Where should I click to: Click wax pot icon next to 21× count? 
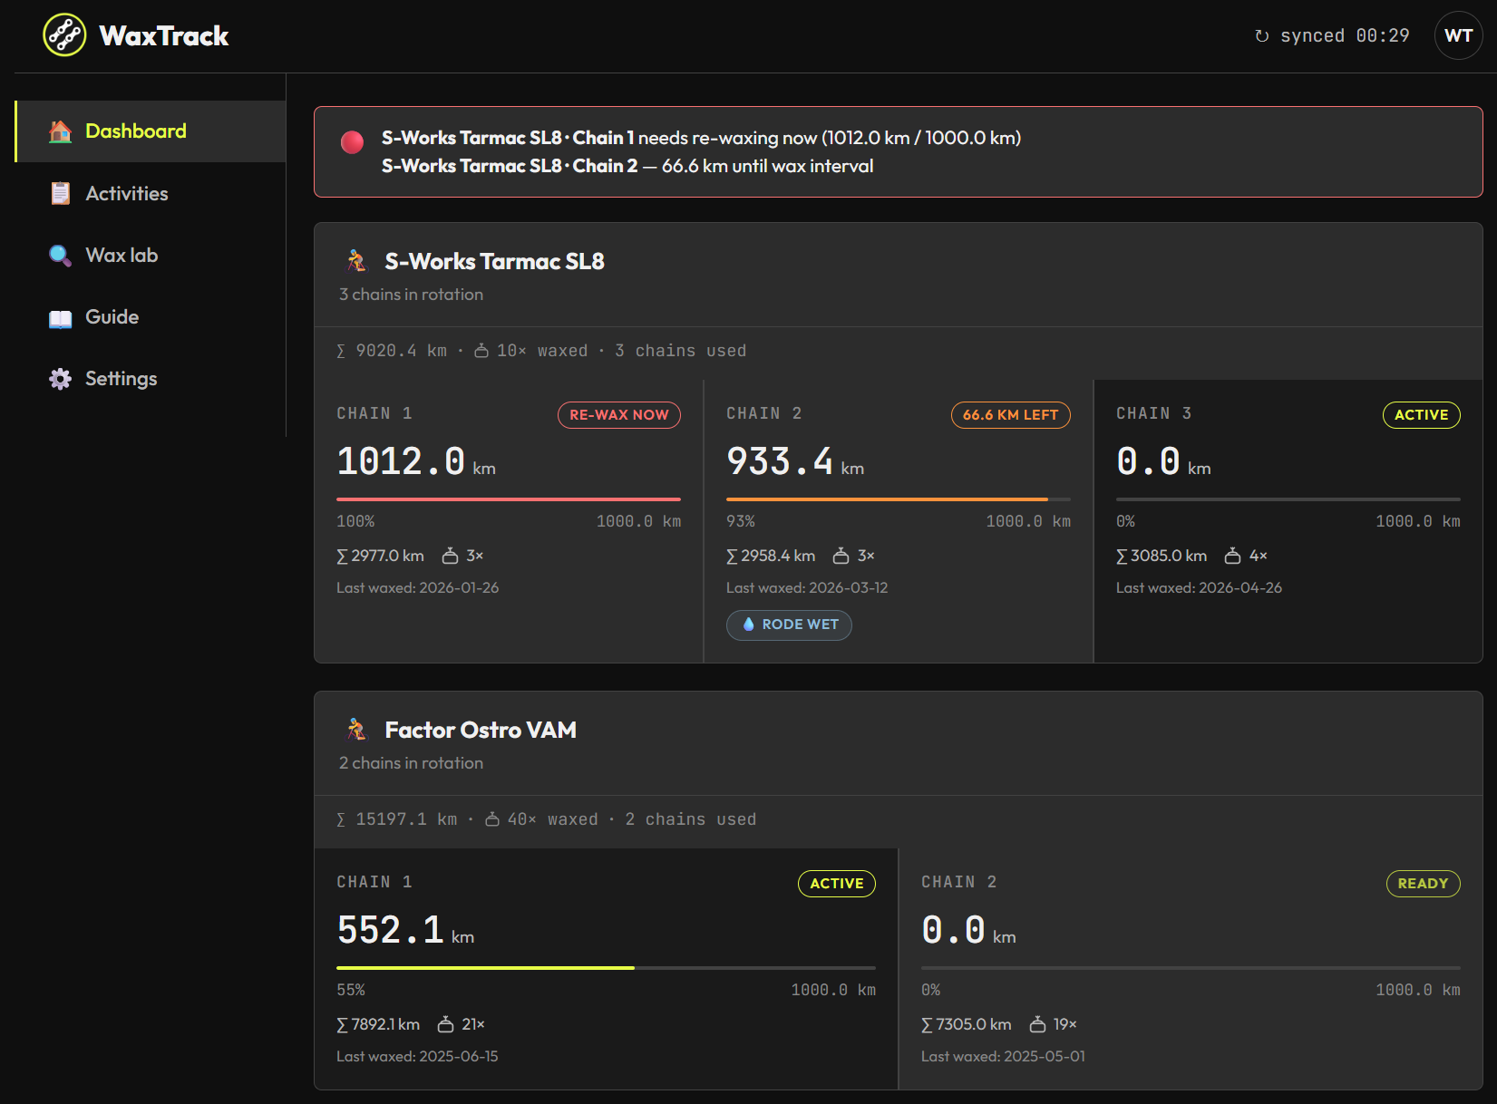pos(445,1024)
